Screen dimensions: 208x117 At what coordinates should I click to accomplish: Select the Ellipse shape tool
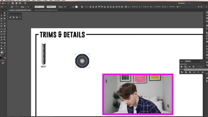tap(1, 24)
